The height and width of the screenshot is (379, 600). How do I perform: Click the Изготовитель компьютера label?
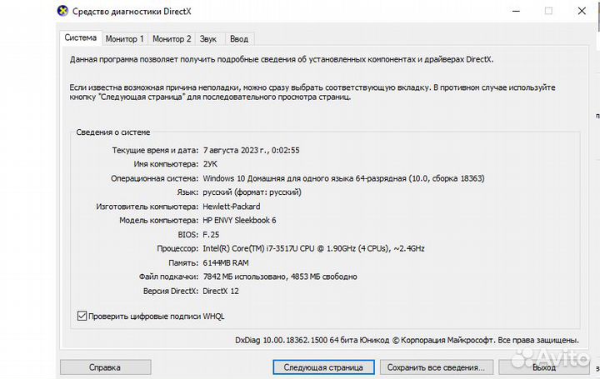tap(147, 207)
